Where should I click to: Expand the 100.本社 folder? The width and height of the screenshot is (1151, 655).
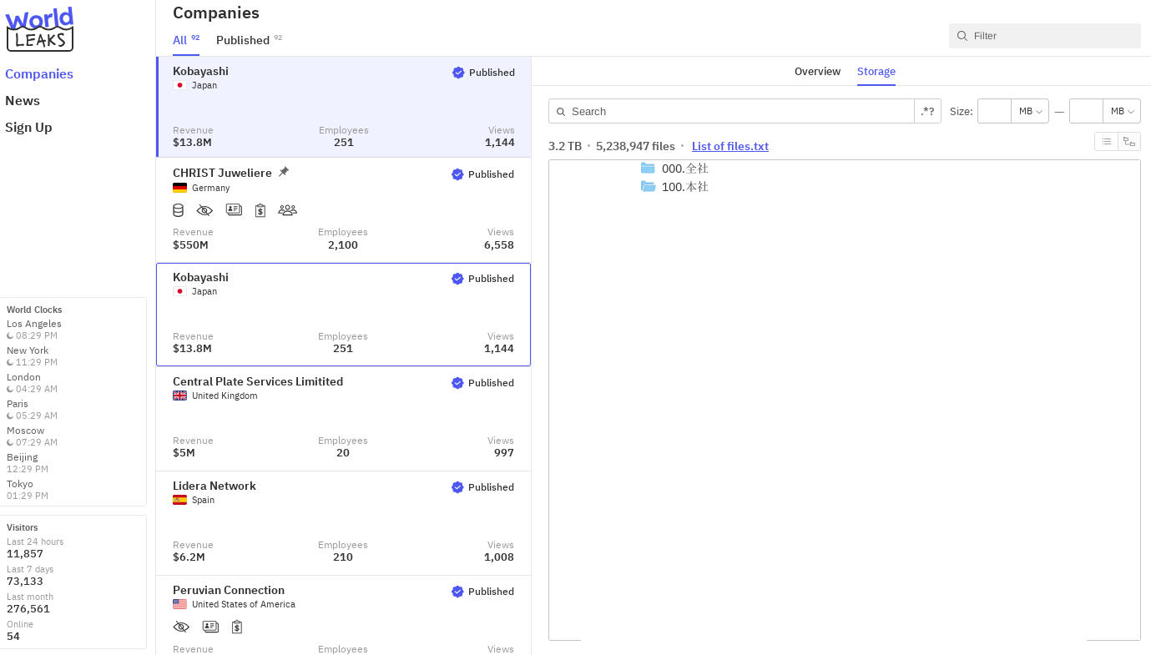tap(648, 187)
